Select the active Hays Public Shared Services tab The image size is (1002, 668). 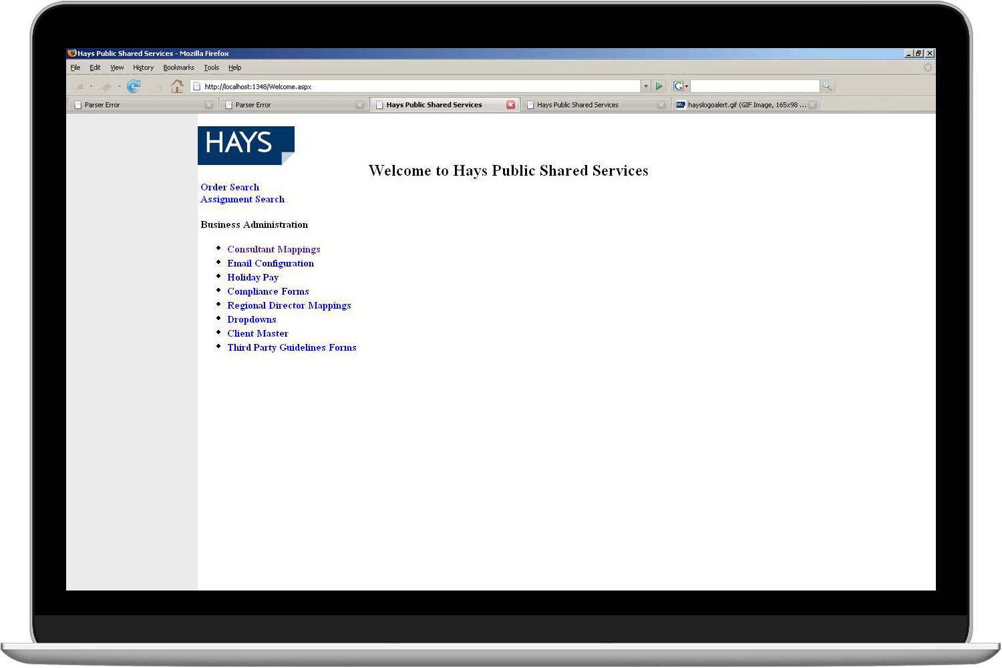tap(444, 105)
